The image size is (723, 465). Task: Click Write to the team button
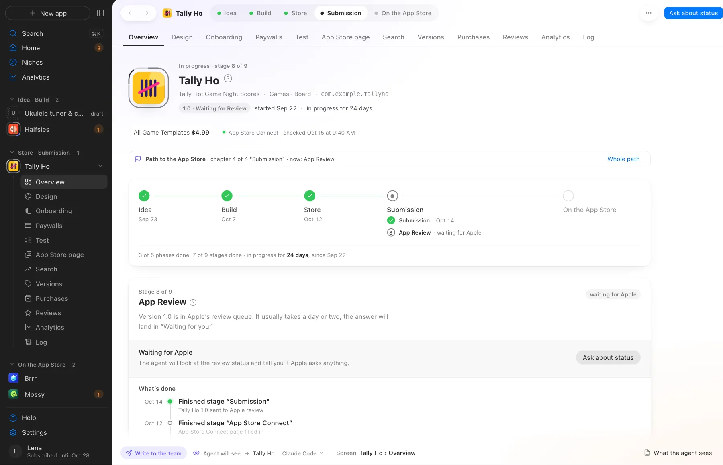tap(154, 453)
